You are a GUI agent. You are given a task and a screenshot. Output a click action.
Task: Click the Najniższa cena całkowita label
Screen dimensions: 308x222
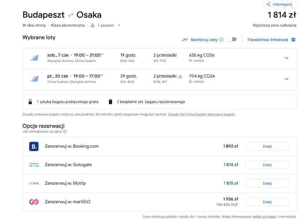pos(275,25)
